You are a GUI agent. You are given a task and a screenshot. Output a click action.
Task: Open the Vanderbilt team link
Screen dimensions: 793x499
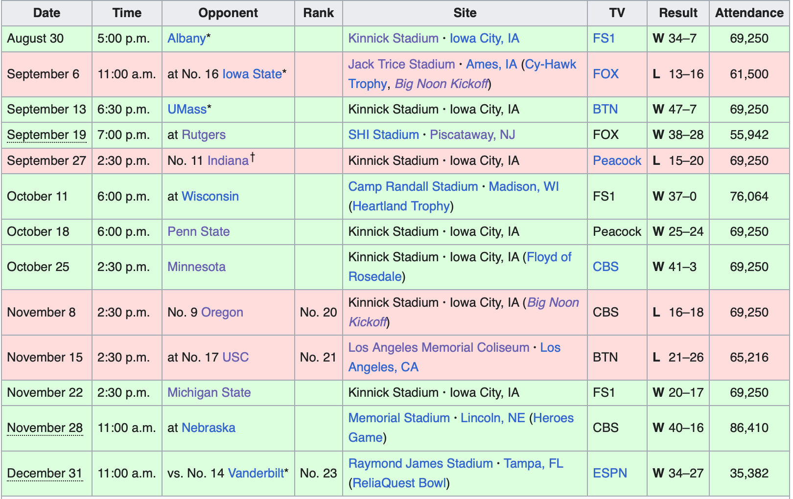point(256,474)
